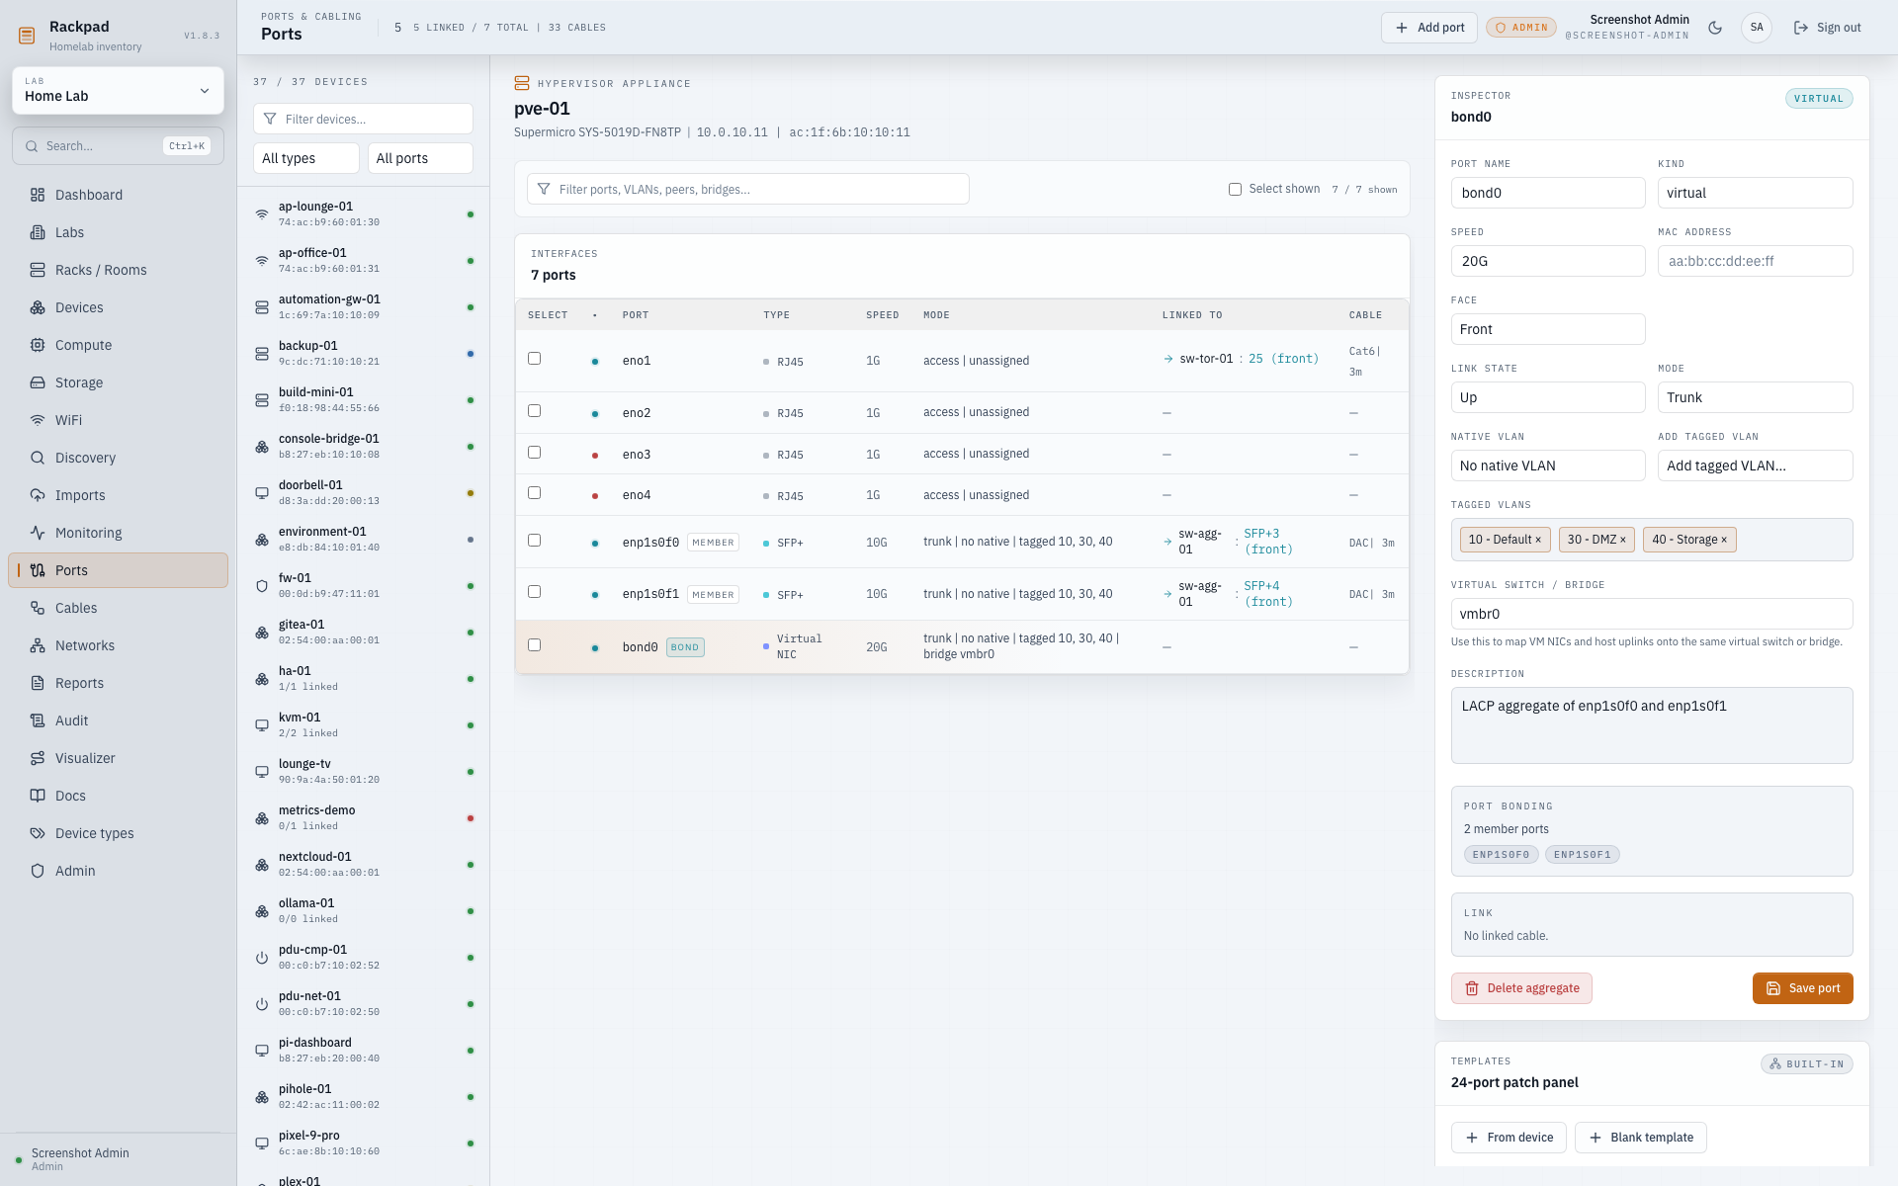Open the Face dropdown set to Front

(x=1548, y=329)
